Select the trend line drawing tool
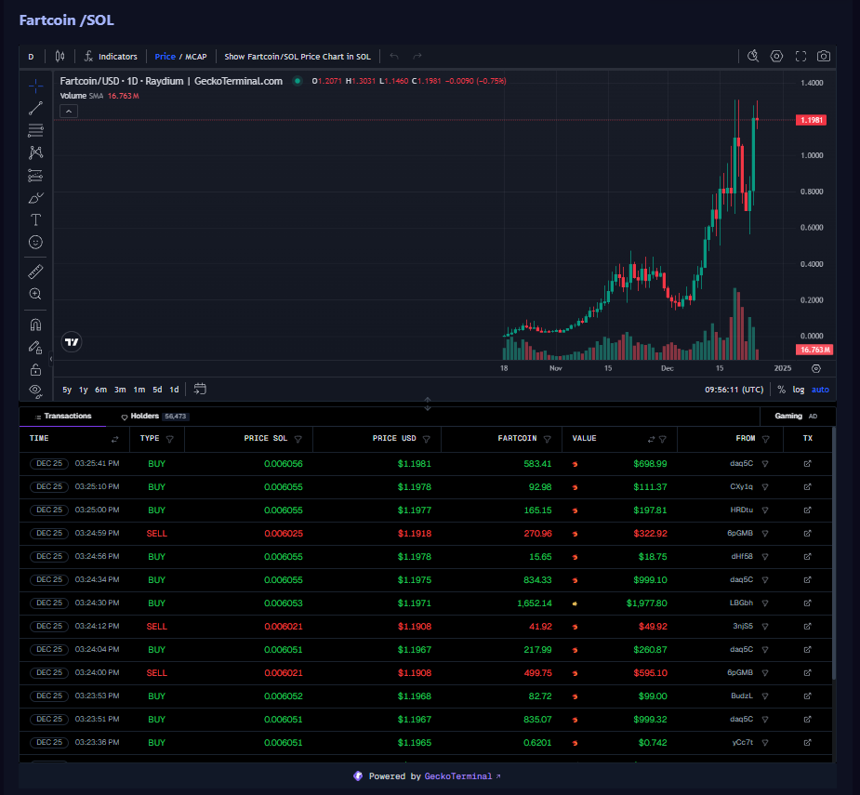 [35, 108]
